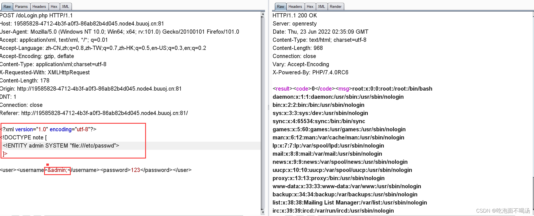
Task: Click the X-Powered-By: PHP/7.4.0RC6 line
Action: [310, 72]
